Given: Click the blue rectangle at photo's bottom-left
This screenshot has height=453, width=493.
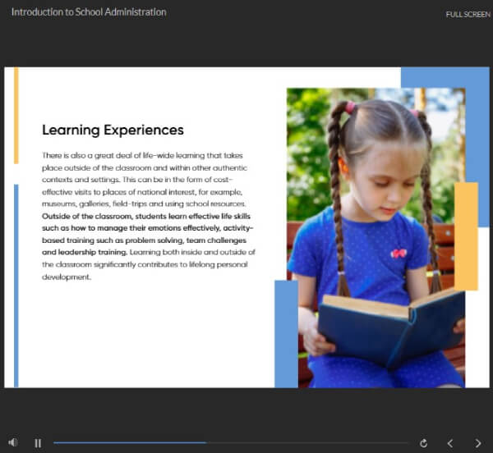Looking at the screenshot, I should click(x=286, y=334).
